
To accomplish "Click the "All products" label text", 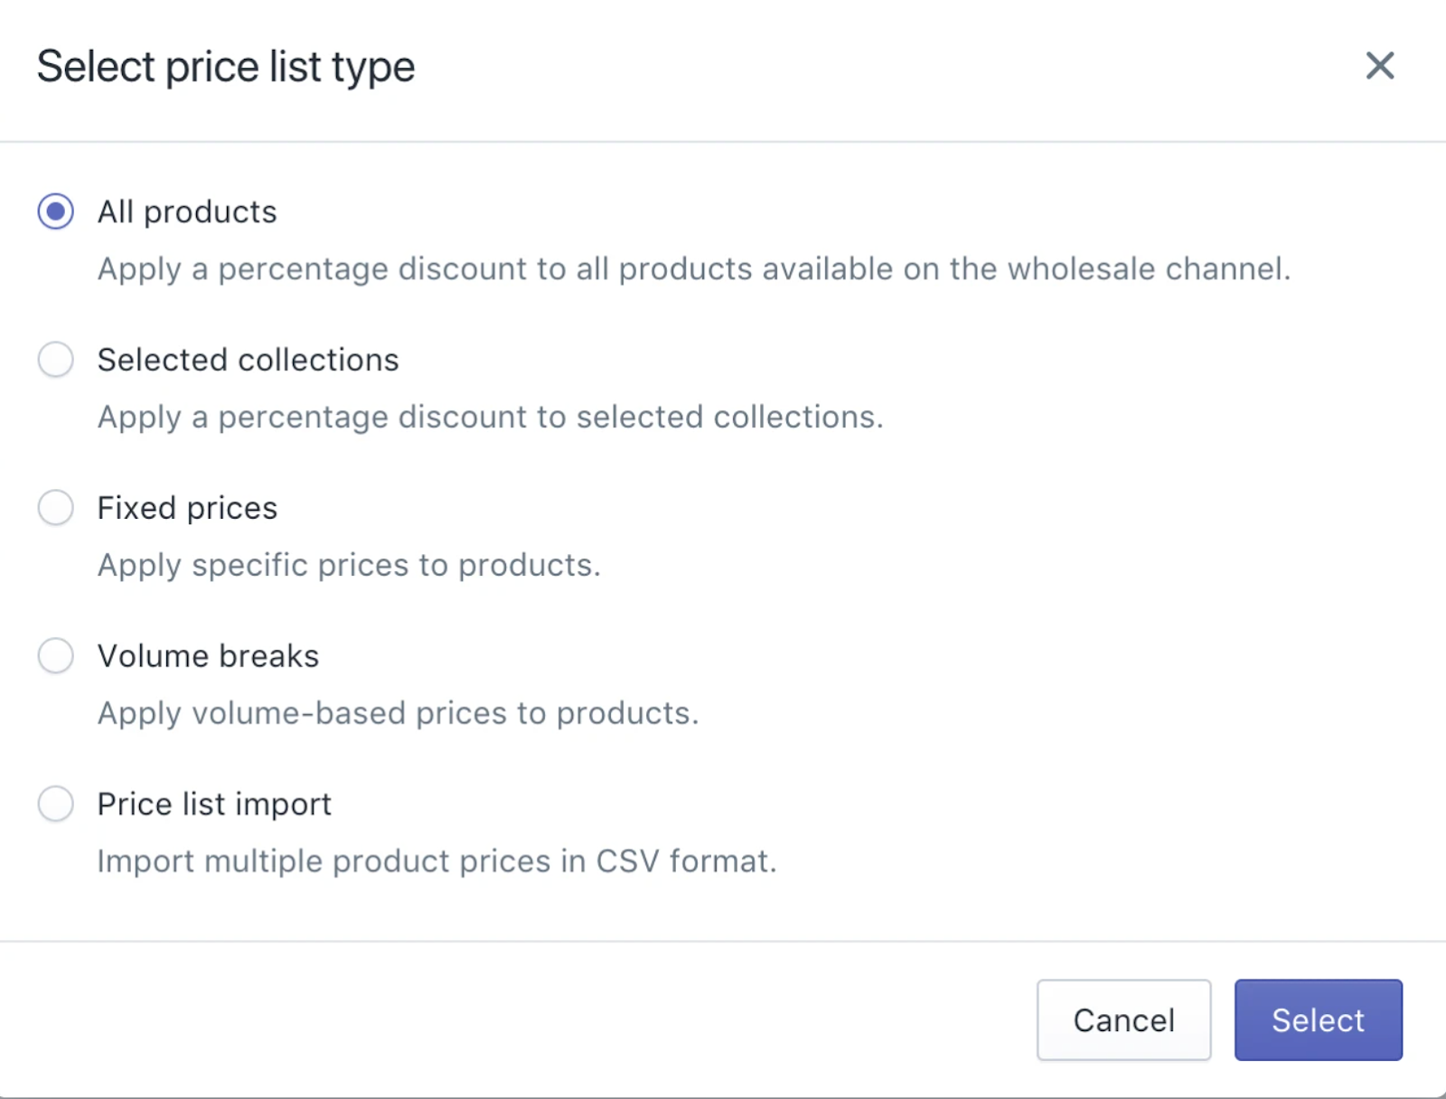I will 187,211.
